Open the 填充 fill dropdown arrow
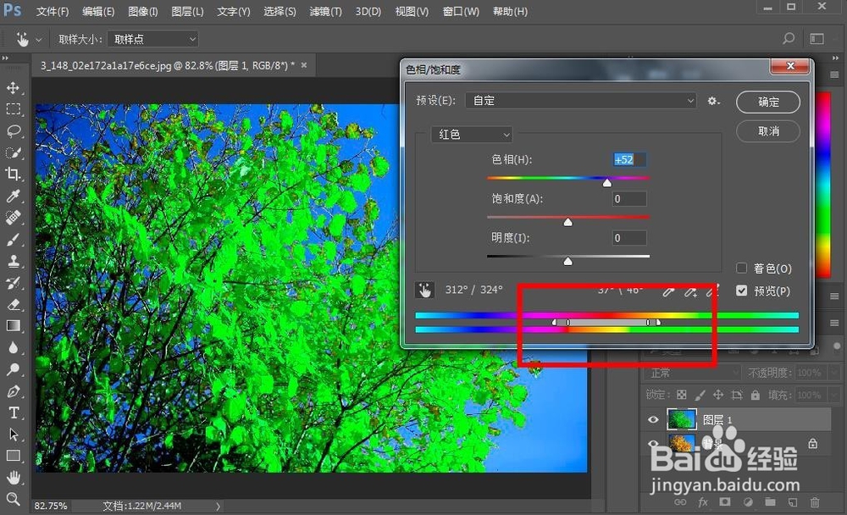The height and width of the screenshot is (515, 847). click(833, 395)
